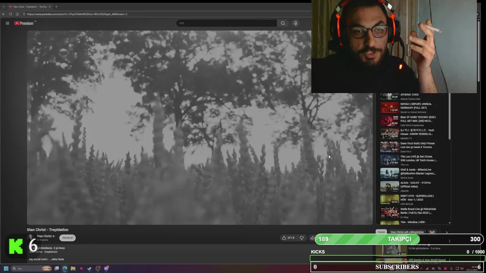Start voice search with microphone icon

pyautogui.click(x=295, y=23)
